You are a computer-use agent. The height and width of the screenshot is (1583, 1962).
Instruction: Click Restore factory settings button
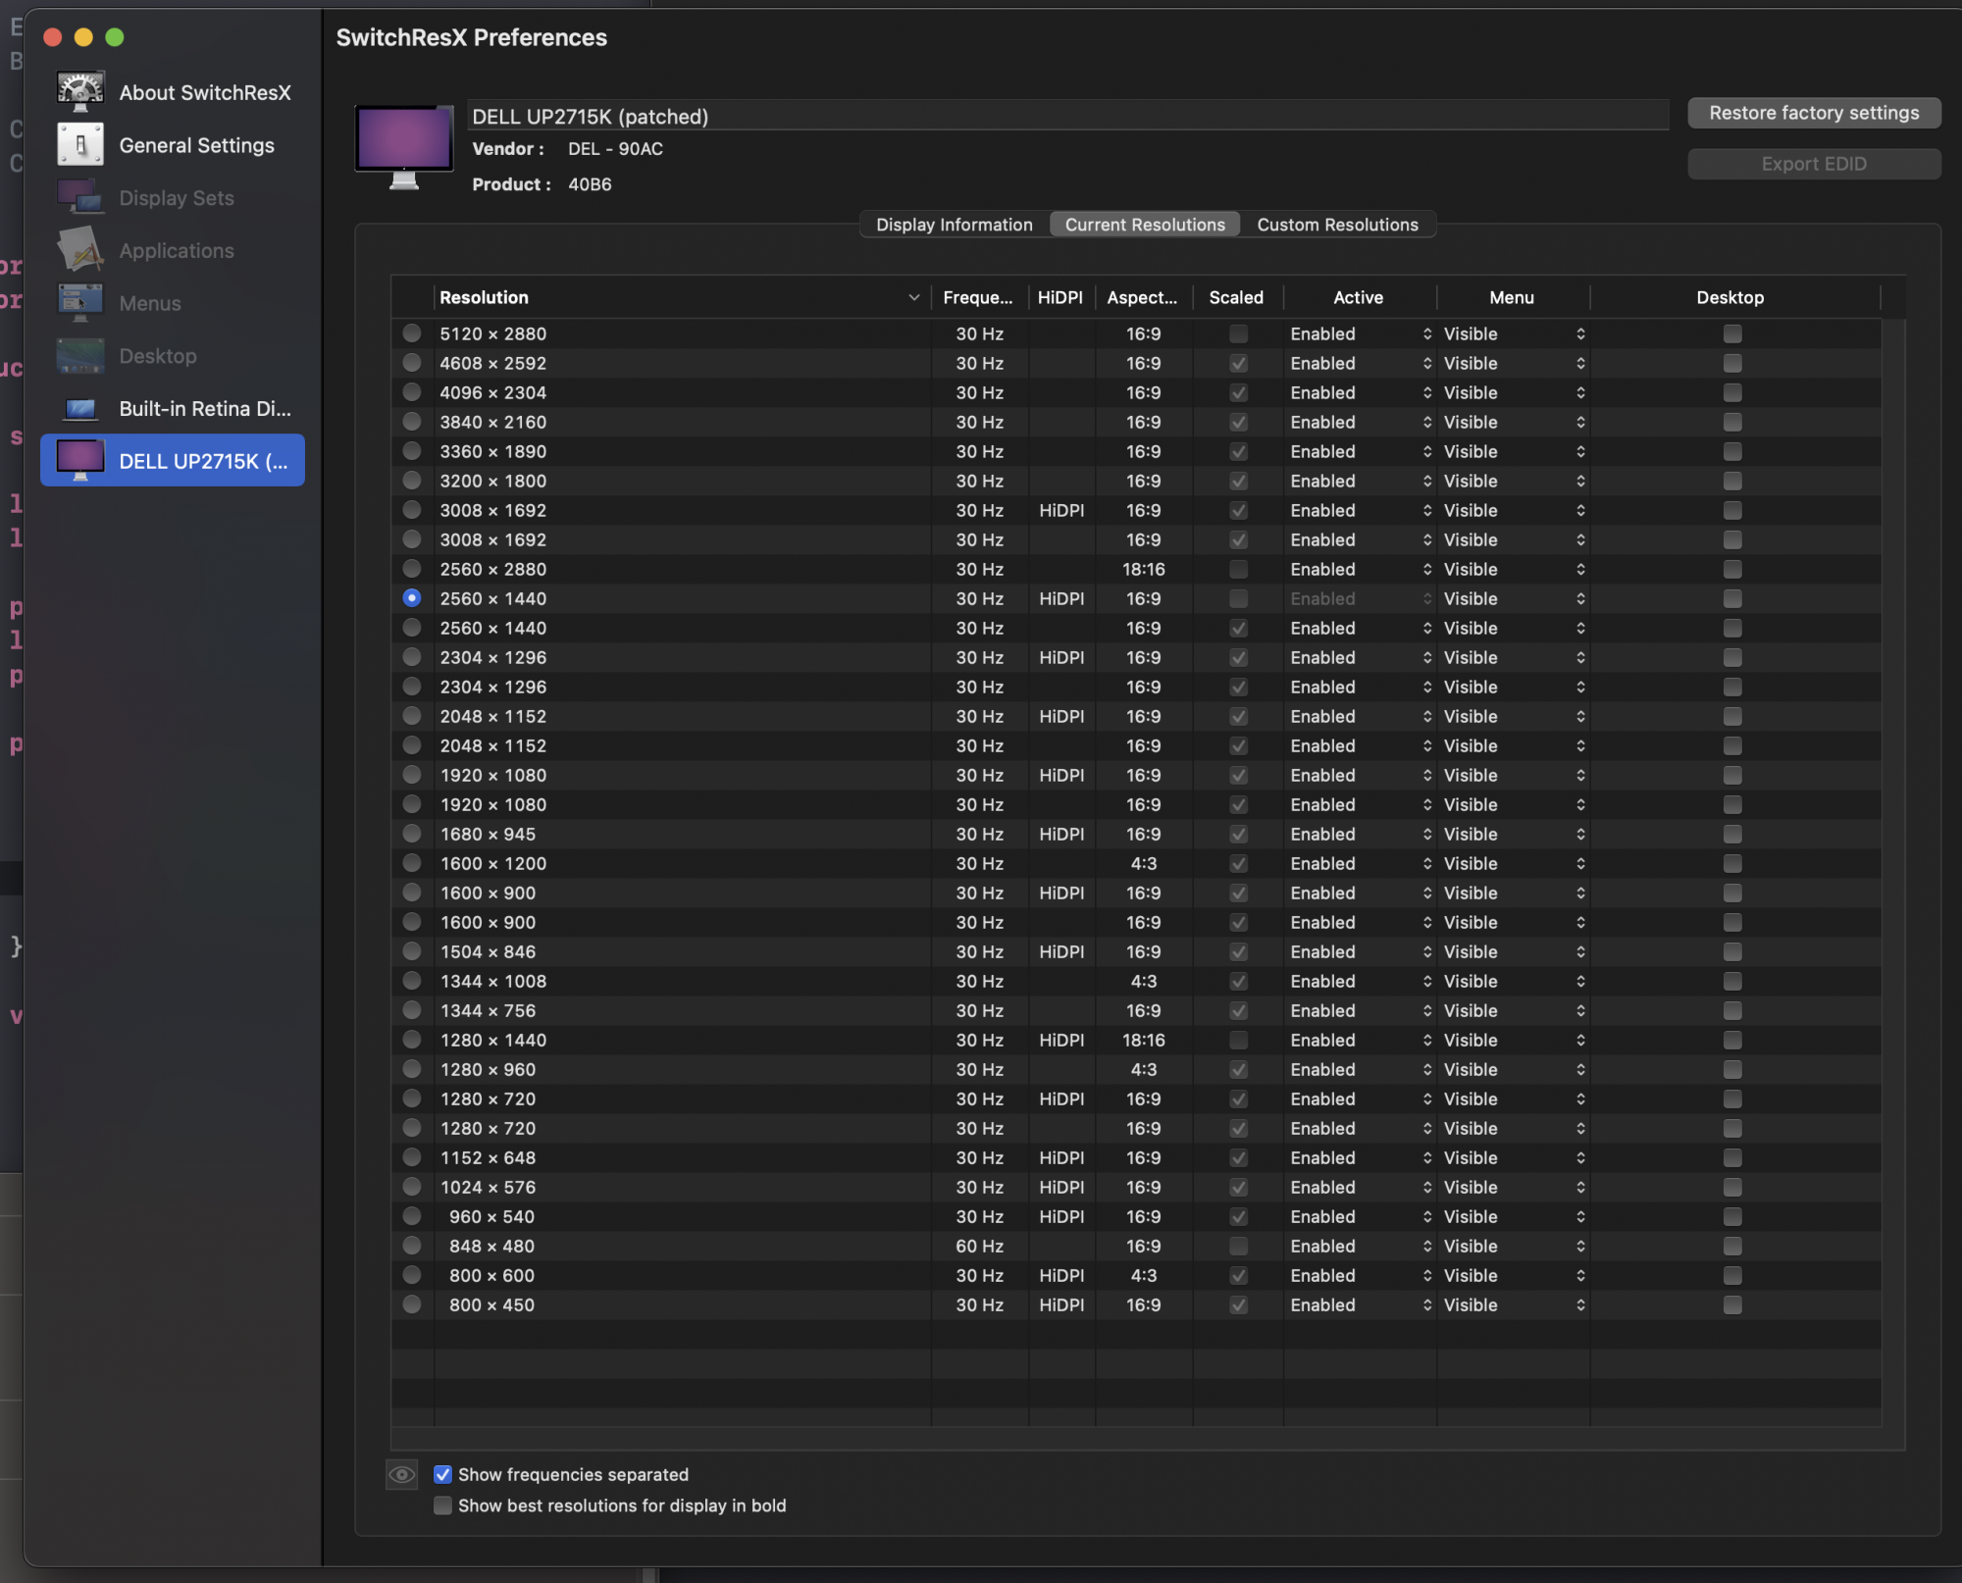[1813, 113]
